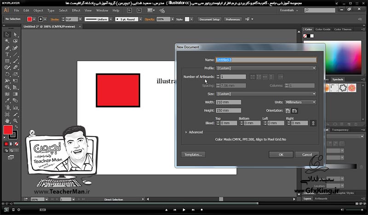
Task: Increase Number of Artboards stepper
Action: click(x=218, y=75)
